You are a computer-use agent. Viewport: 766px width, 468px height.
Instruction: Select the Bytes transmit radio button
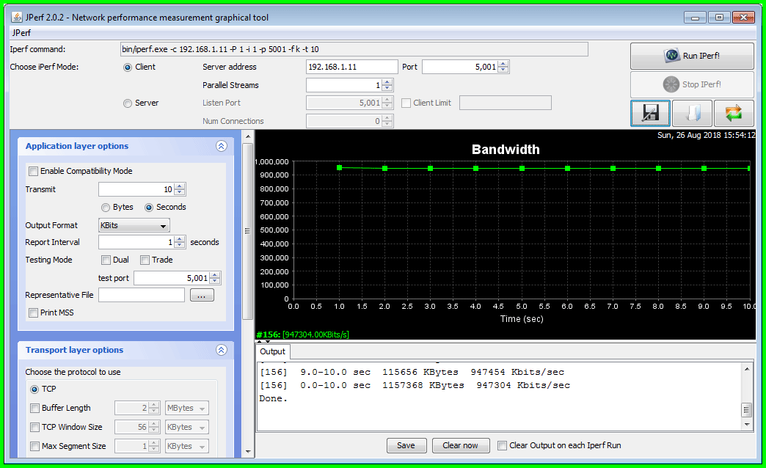[x=106, y=207]
